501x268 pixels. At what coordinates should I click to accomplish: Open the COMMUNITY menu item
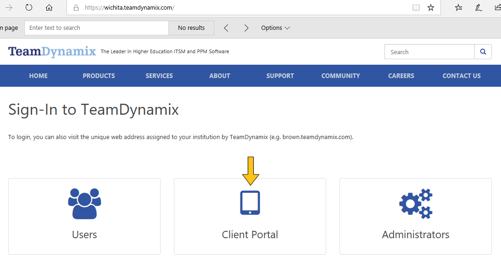pos(340,76)
